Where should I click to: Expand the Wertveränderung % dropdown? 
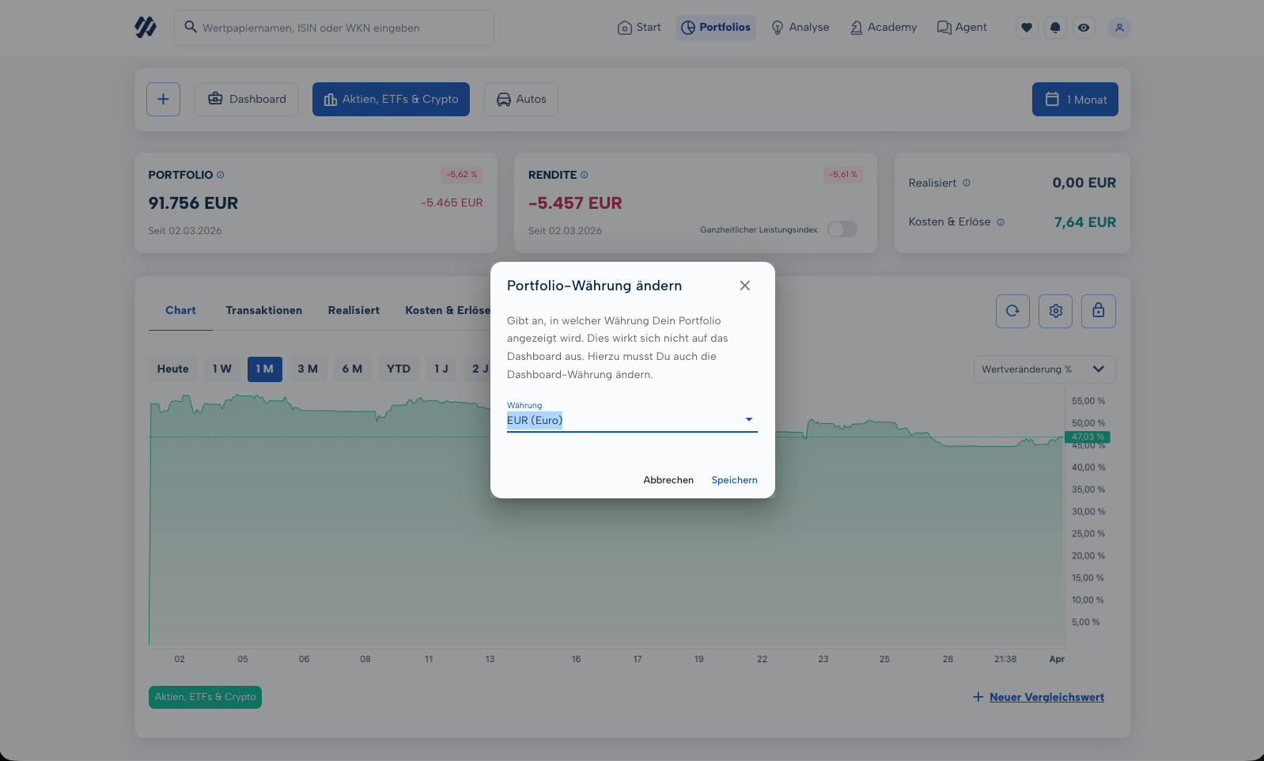[x=1044, y=369]
